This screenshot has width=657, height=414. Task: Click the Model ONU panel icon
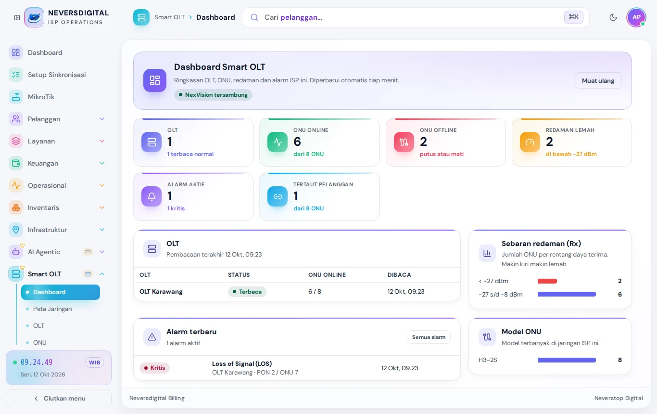[487, 337]
